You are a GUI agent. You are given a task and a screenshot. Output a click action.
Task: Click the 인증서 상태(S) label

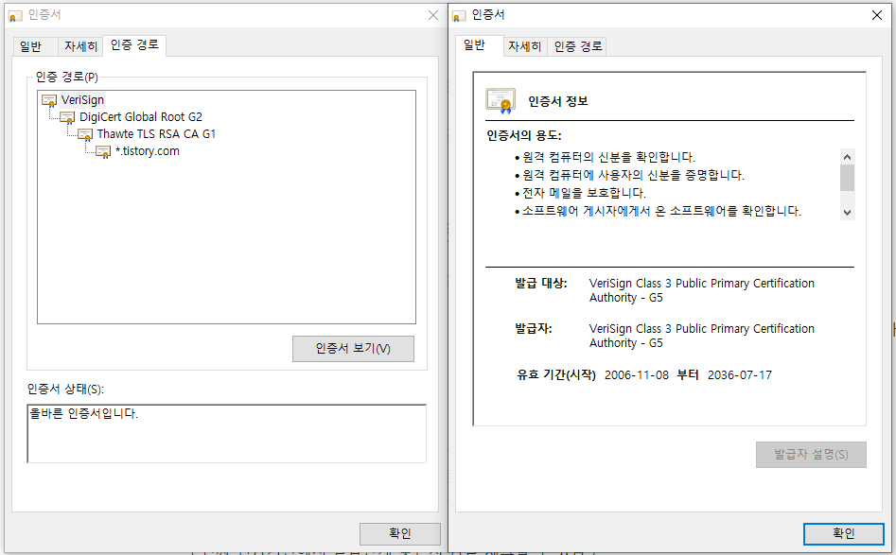(65, 389)
